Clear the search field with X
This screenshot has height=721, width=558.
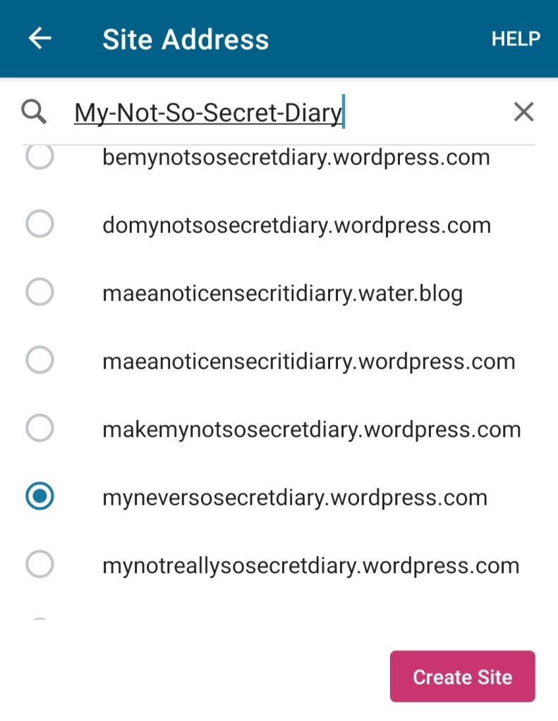[x=523, y=111]
